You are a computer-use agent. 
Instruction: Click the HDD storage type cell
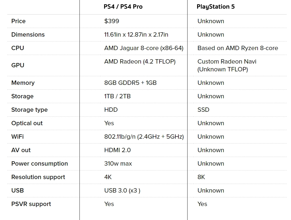click(111, 110)
